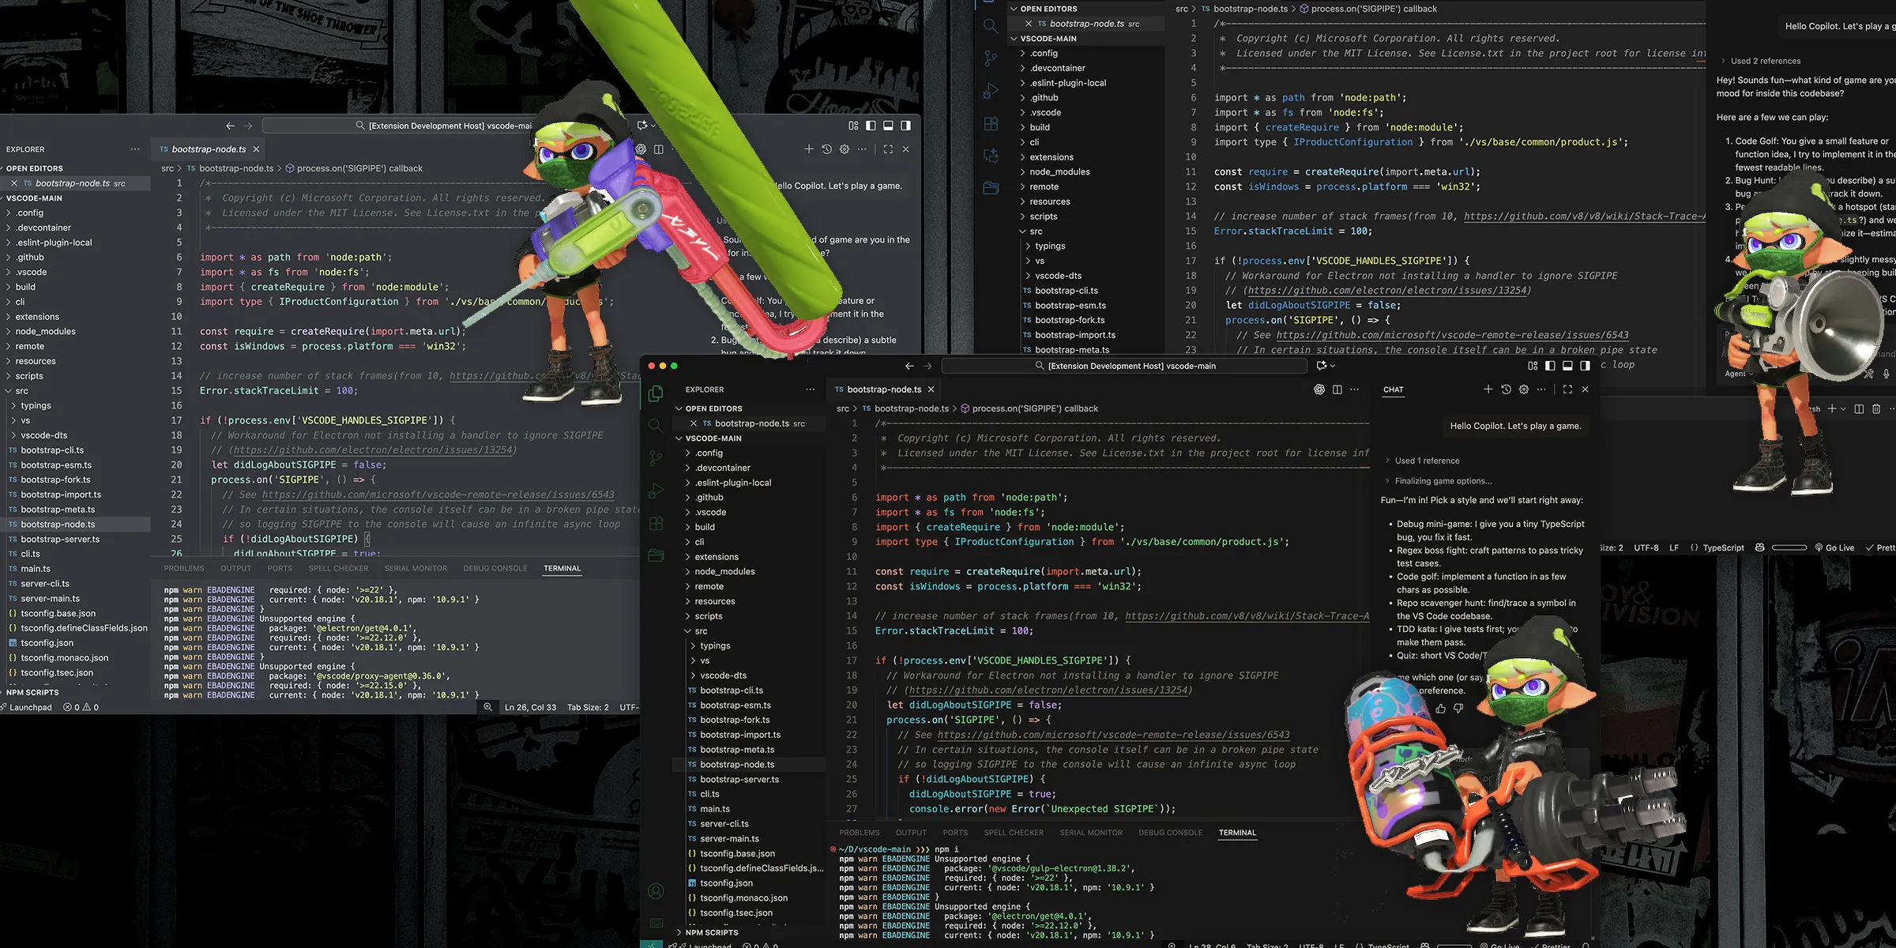
Task: Select the SPELL CHECKER panel tab
Action: coord(1014,833)
